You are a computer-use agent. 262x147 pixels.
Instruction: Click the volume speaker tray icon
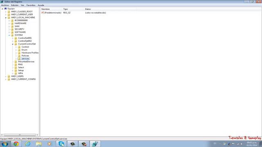pos(242,144)
